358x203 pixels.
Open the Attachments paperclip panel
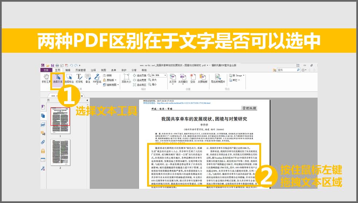click(43, 142)
